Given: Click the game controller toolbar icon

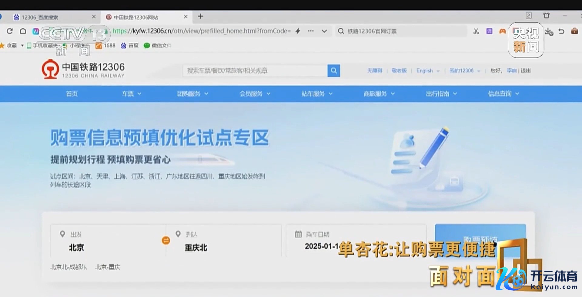Looking at the screenshot, I should click(x=503, y=31).
